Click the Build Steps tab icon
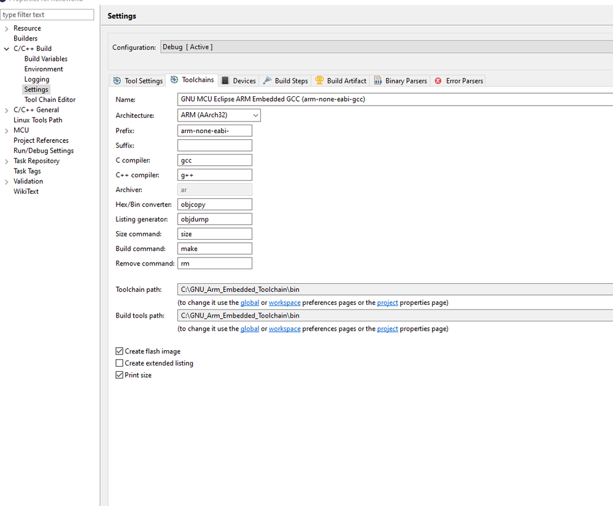The image size is (613, 506). pyautogui.click(x=267, y=80)
